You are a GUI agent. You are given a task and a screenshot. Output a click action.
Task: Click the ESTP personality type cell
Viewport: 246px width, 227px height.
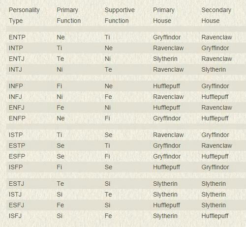(x=17, y=145)
